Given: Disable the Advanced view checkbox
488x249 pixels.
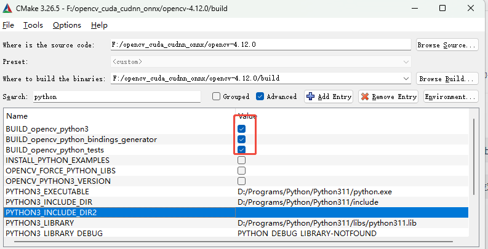Looking at the screenshot, I should coord(260,97).
